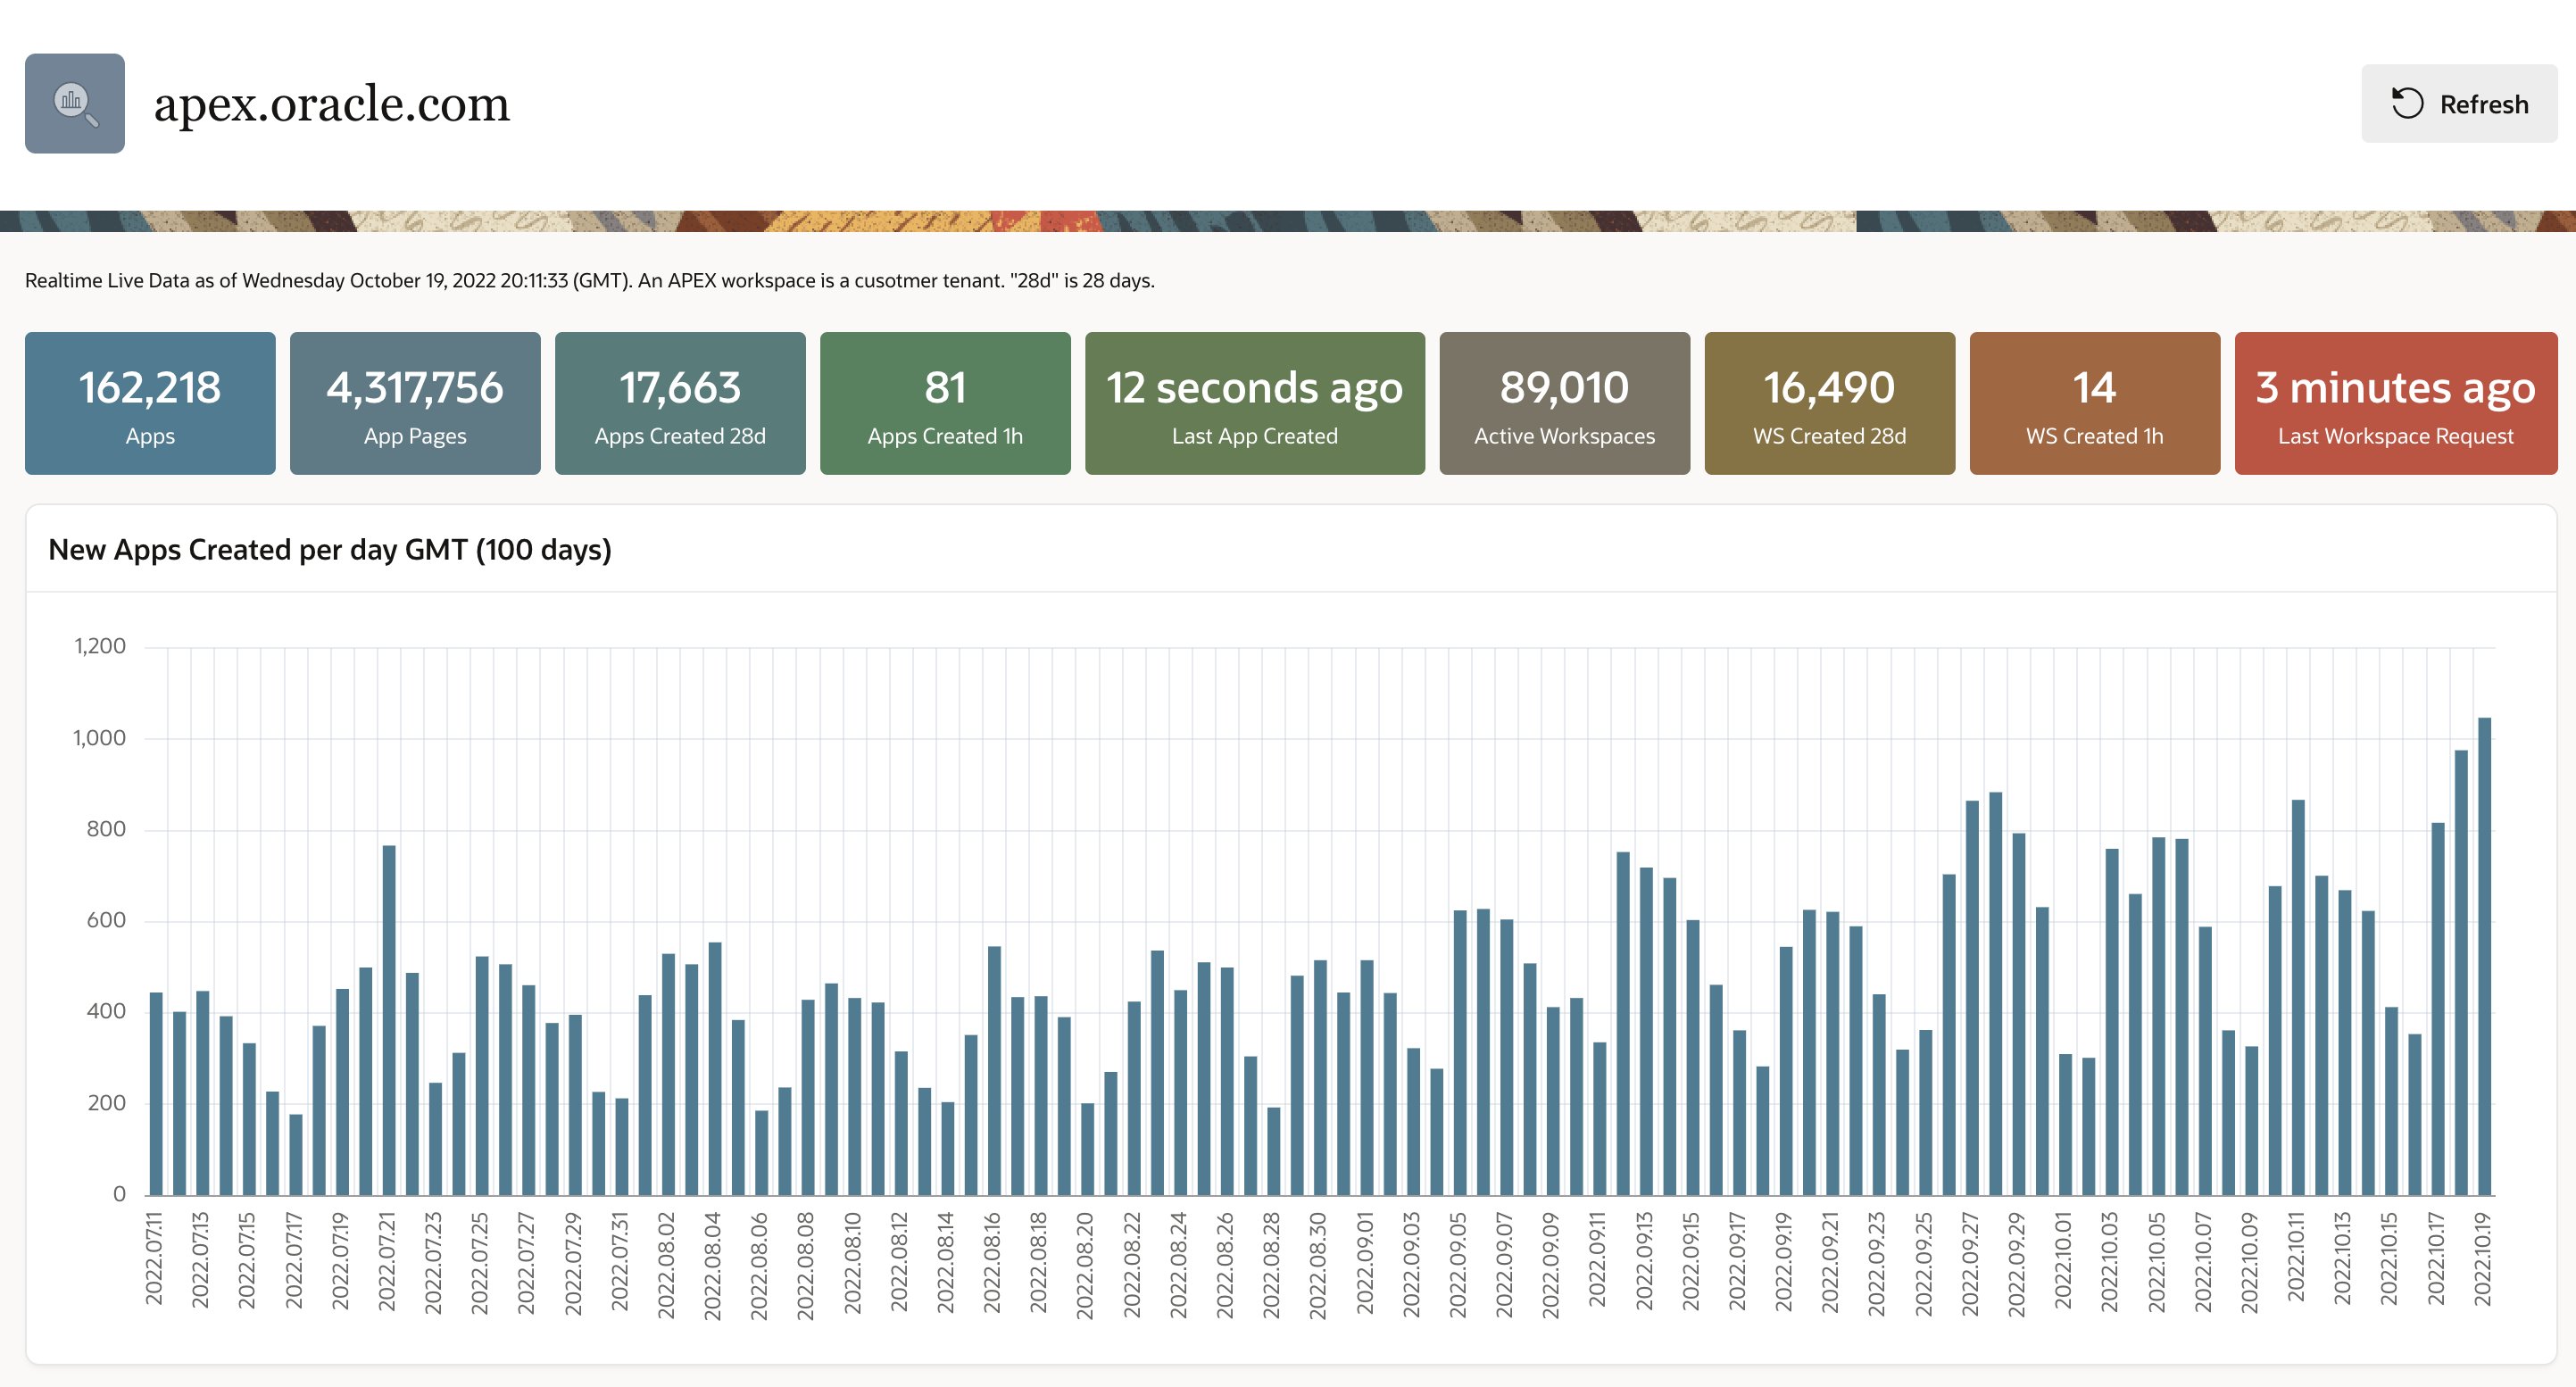This screenshot has height=1387, width=2576.
Task: Click the New Apps Created chart heading
Action: [329, 550]
